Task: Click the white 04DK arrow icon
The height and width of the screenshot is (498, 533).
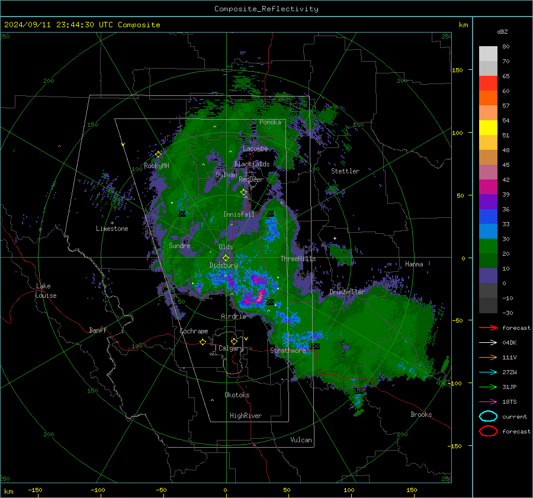Action: point(488,343)
